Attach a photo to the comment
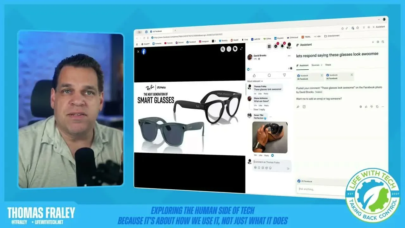This screenshot has height=228, width=405. [x=263, y=168]
